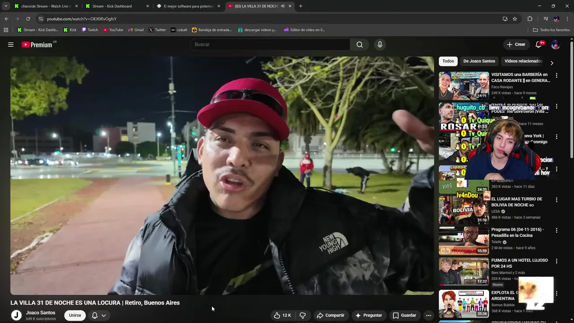Open the Twitch bookmark
Screen dimensions: 574x323
(90, 30)
